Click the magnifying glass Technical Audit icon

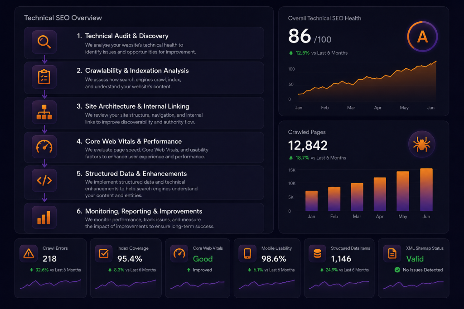tap(44, 42)
